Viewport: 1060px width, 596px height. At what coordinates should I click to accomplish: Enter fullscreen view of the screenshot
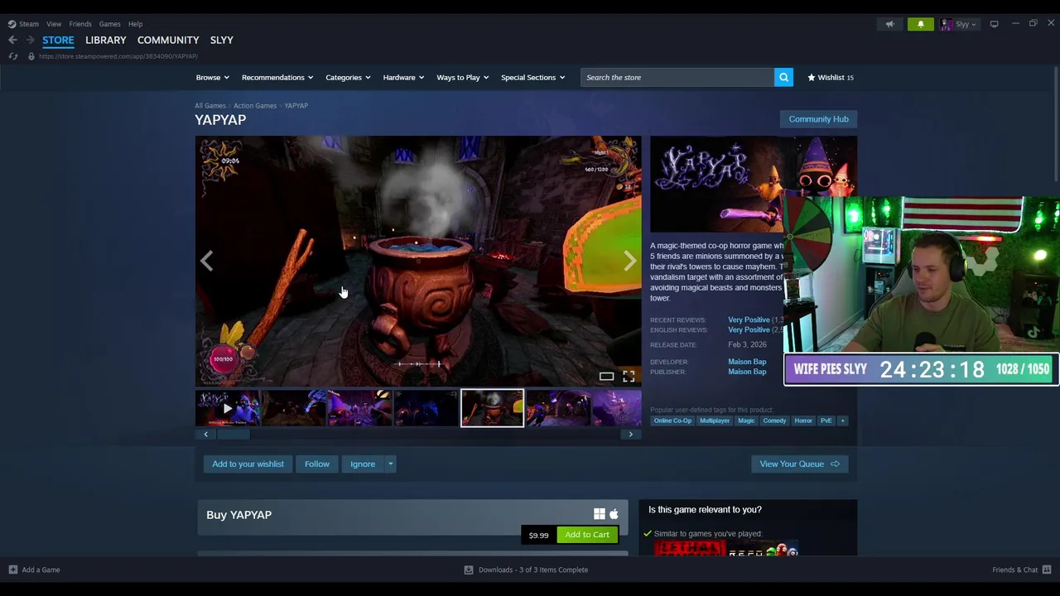click(629, 377)
